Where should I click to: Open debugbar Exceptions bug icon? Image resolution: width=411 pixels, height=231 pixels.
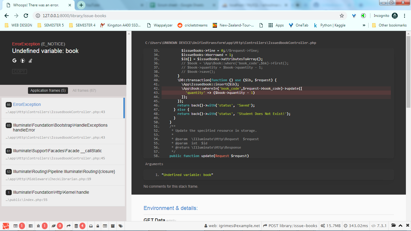click(x=38, y=226)
